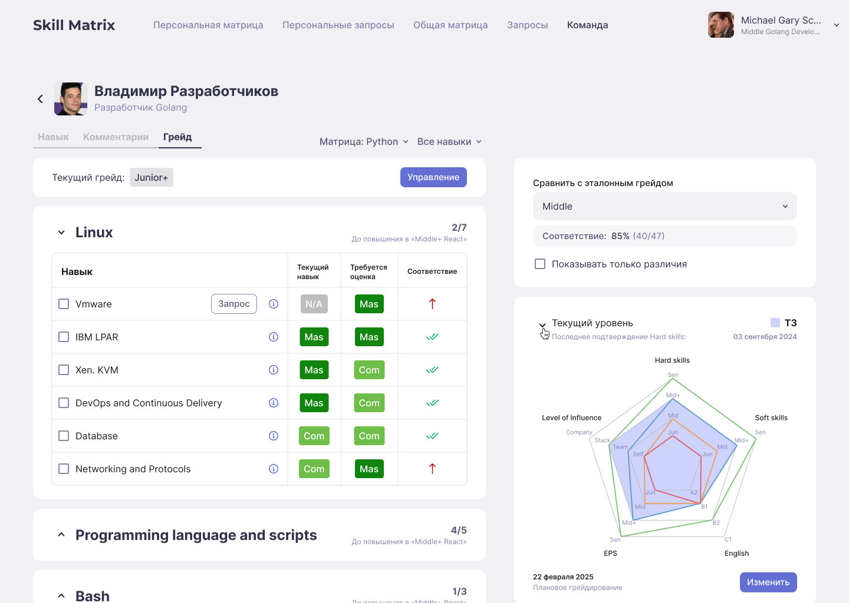Click the Junior+ current grade tag
This screenshot has height=603, width=849.
pos(152,177)
